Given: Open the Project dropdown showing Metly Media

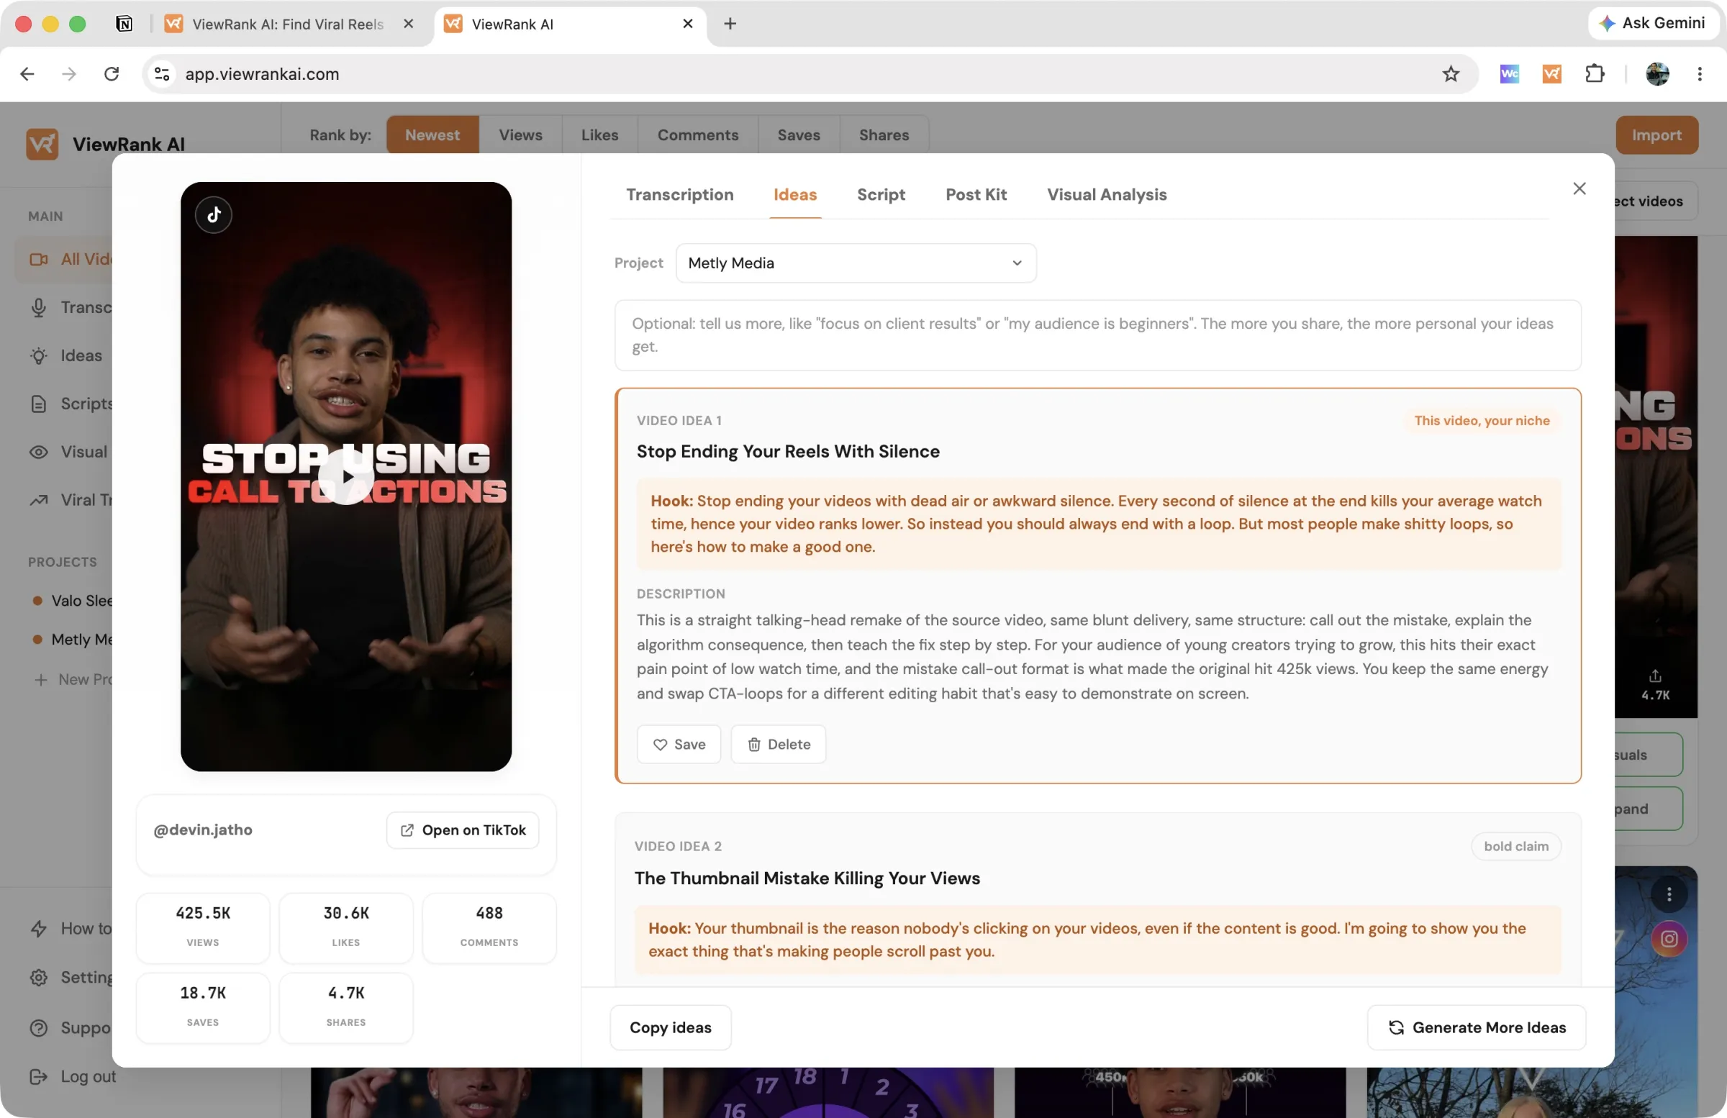Looking at the screenshot, I should [856, 263].
